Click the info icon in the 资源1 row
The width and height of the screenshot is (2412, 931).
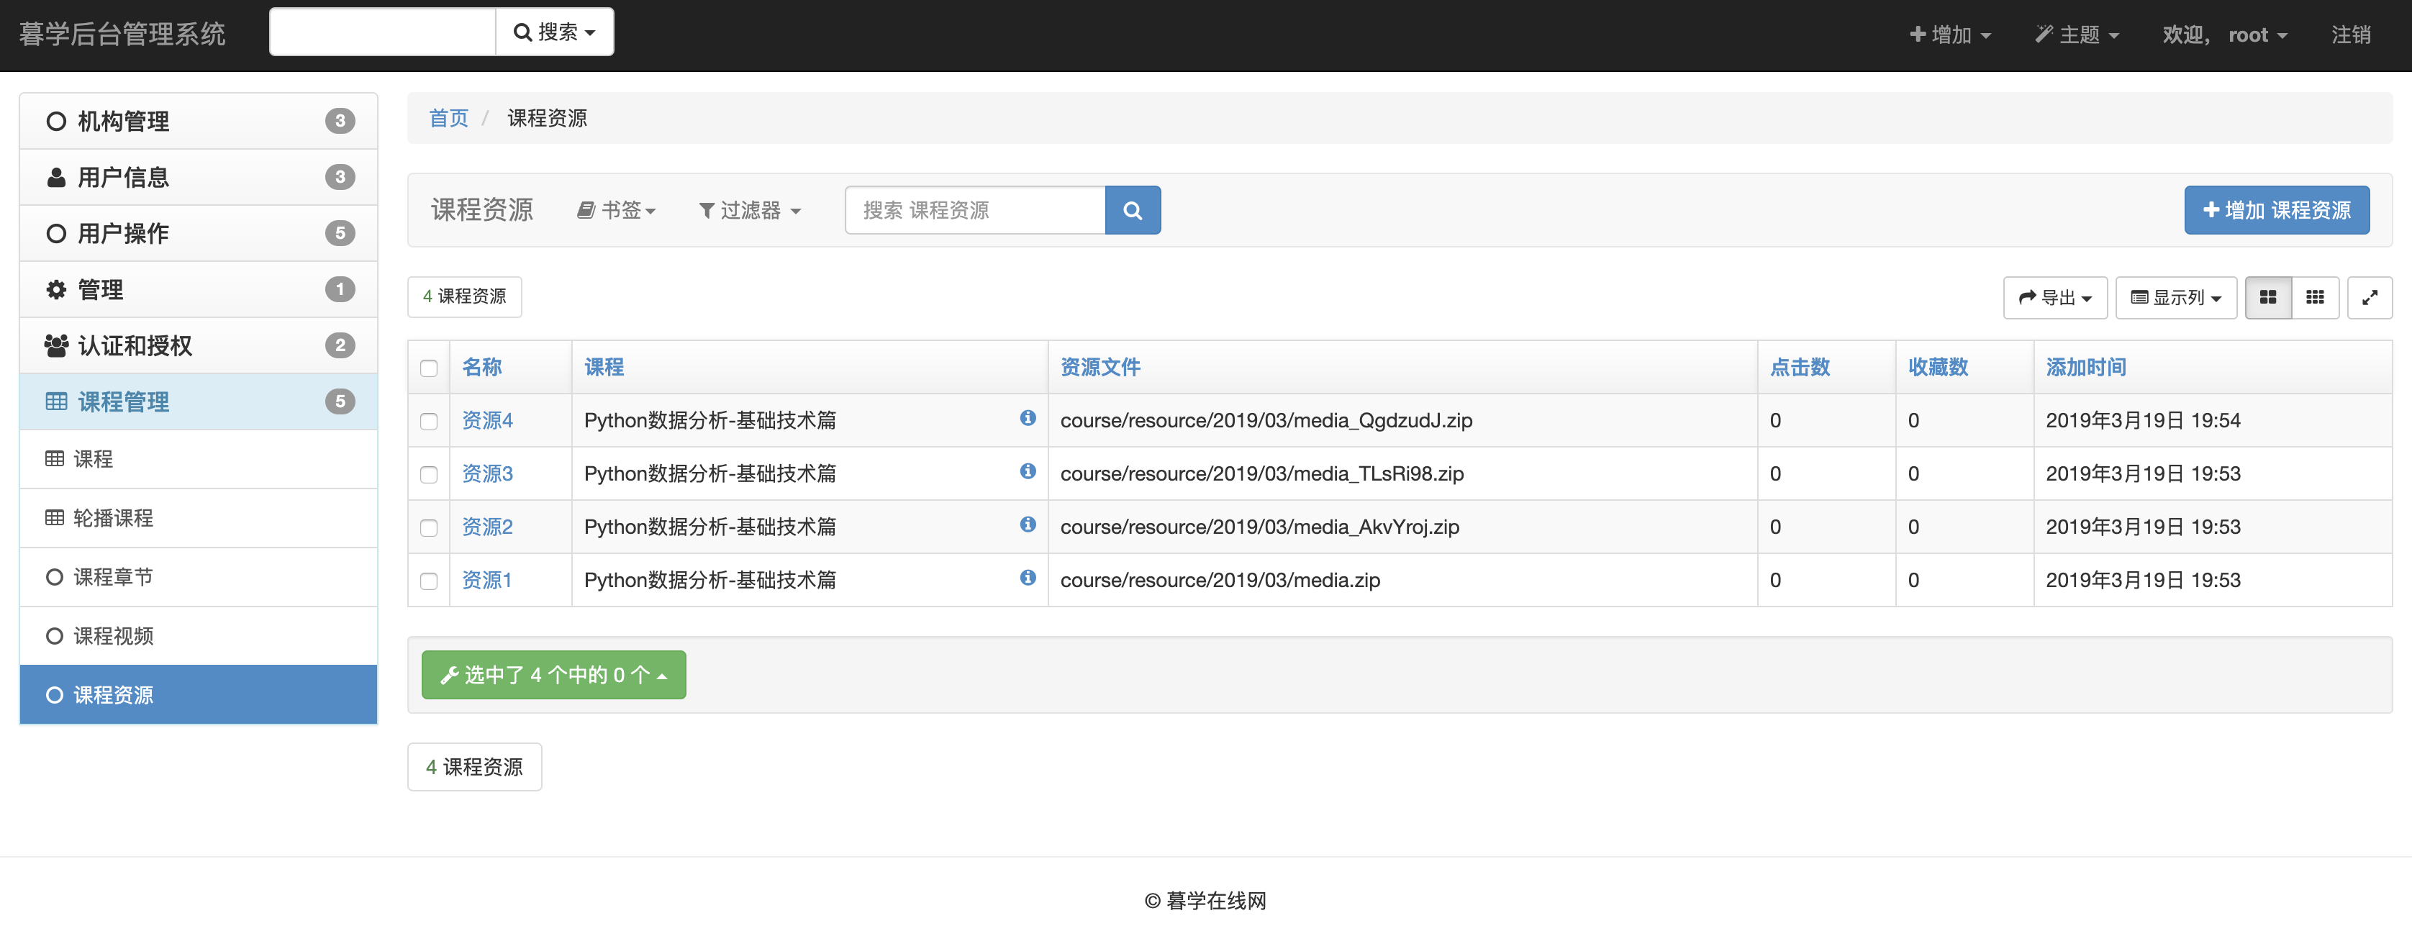coord(1027,578)
